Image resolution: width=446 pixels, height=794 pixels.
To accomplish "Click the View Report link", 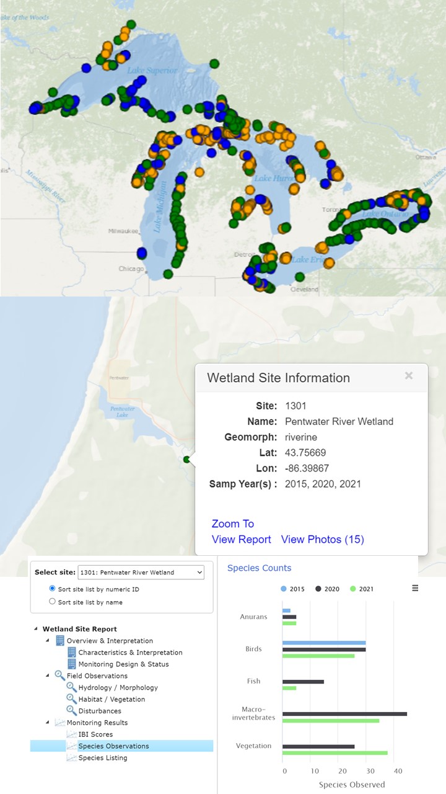I will pos(241,540).
